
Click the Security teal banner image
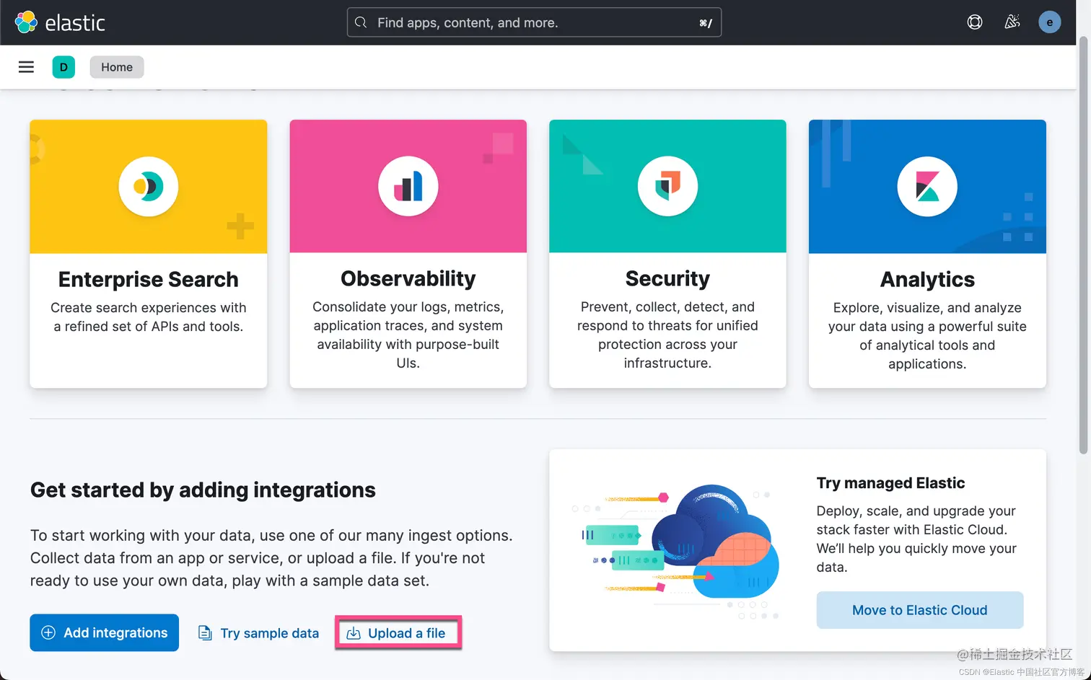pos(667,186)
